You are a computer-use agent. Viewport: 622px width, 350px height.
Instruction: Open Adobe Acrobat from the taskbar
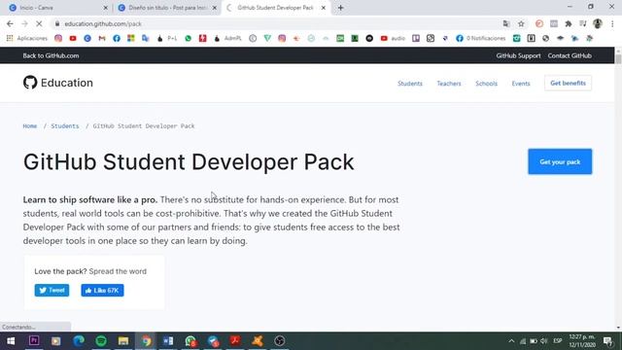click(x=235, y=341)
